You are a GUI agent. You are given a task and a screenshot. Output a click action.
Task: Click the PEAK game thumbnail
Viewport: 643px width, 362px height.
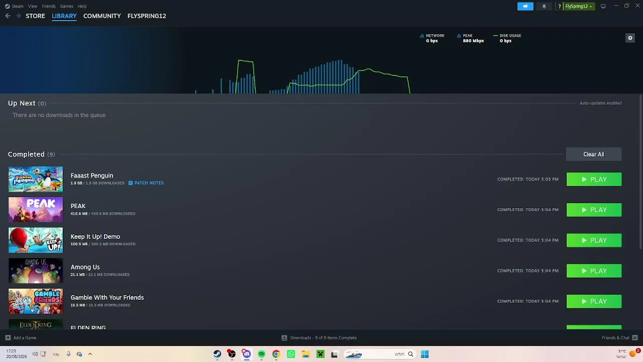pos(36,210)
